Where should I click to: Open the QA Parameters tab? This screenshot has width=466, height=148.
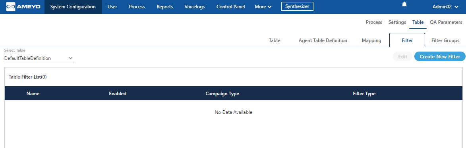(x=446, y=22)
